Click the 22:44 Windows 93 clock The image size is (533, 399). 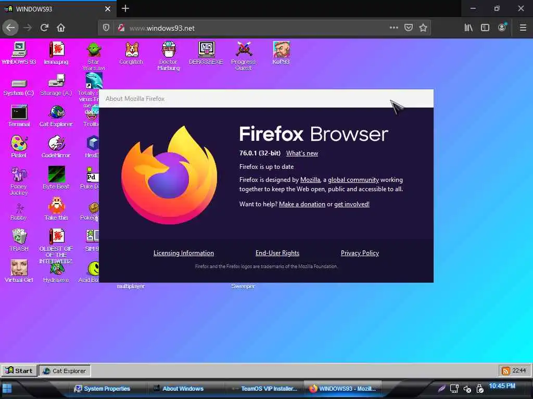pyautogui.click(x=519, y=370)
